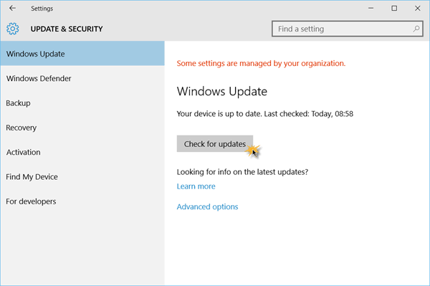
Task: Focus the Find a setting field
Action: (x=347, y=29)
